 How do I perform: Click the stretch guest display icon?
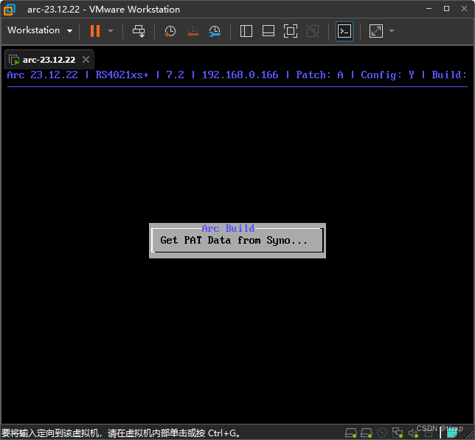click(376, 31)
